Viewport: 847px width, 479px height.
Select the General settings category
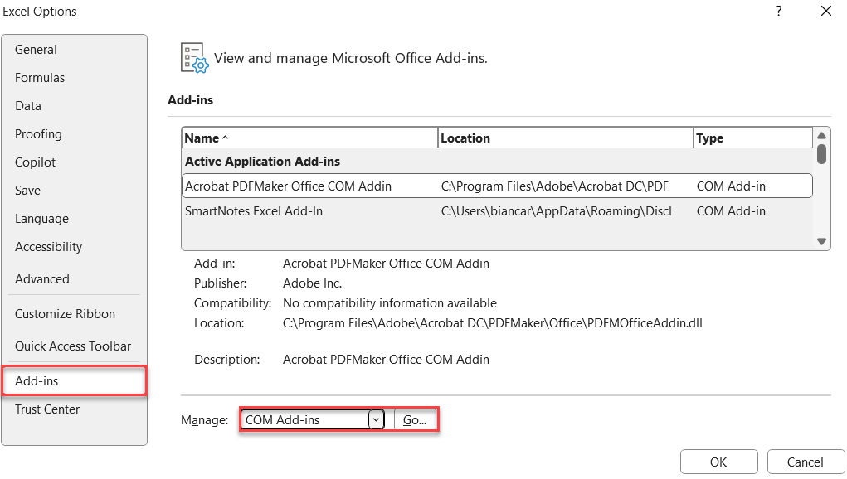[x=36, y=49]
